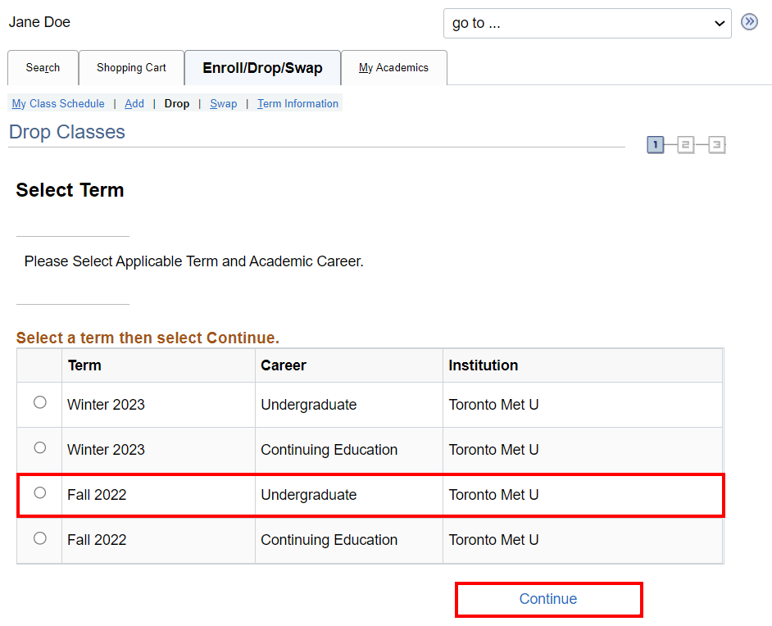The image size is (772, 626).
Task: Click step 2 progress indicator icon
Action: [686, 145]
